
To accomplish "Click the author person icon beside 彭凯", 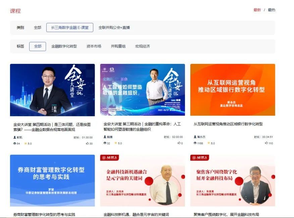I will [15, 137].
